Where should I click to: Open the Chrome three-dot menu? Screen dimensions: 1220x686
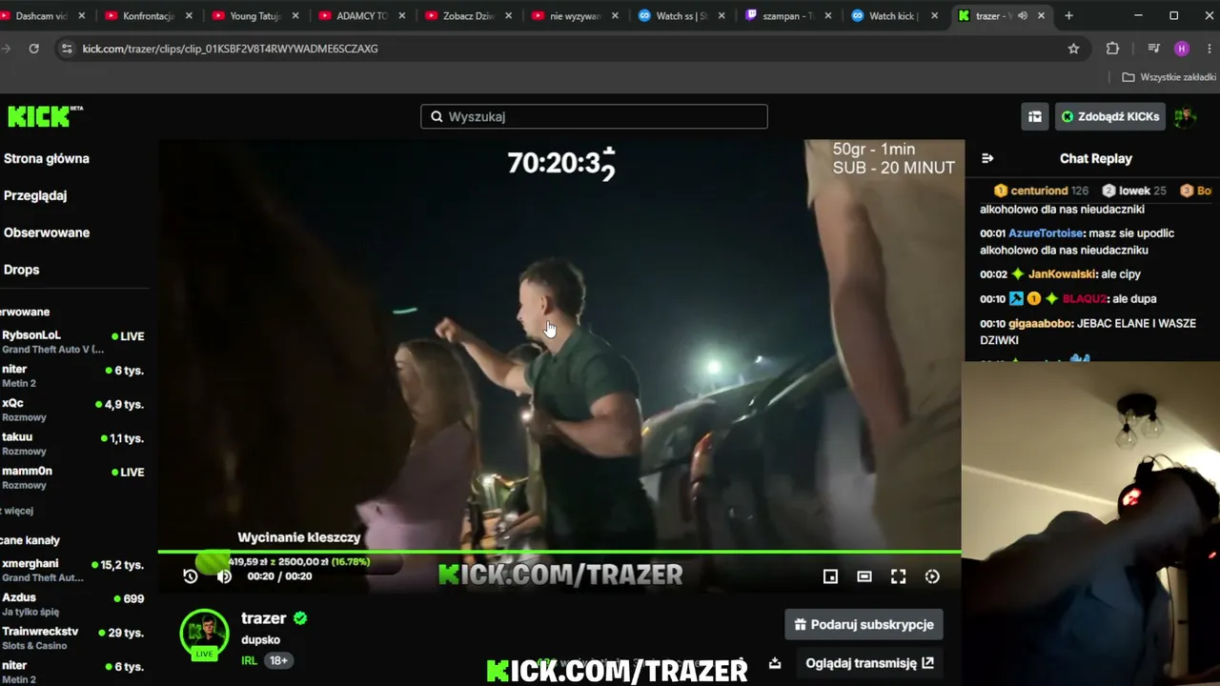tap(1210, 49)
